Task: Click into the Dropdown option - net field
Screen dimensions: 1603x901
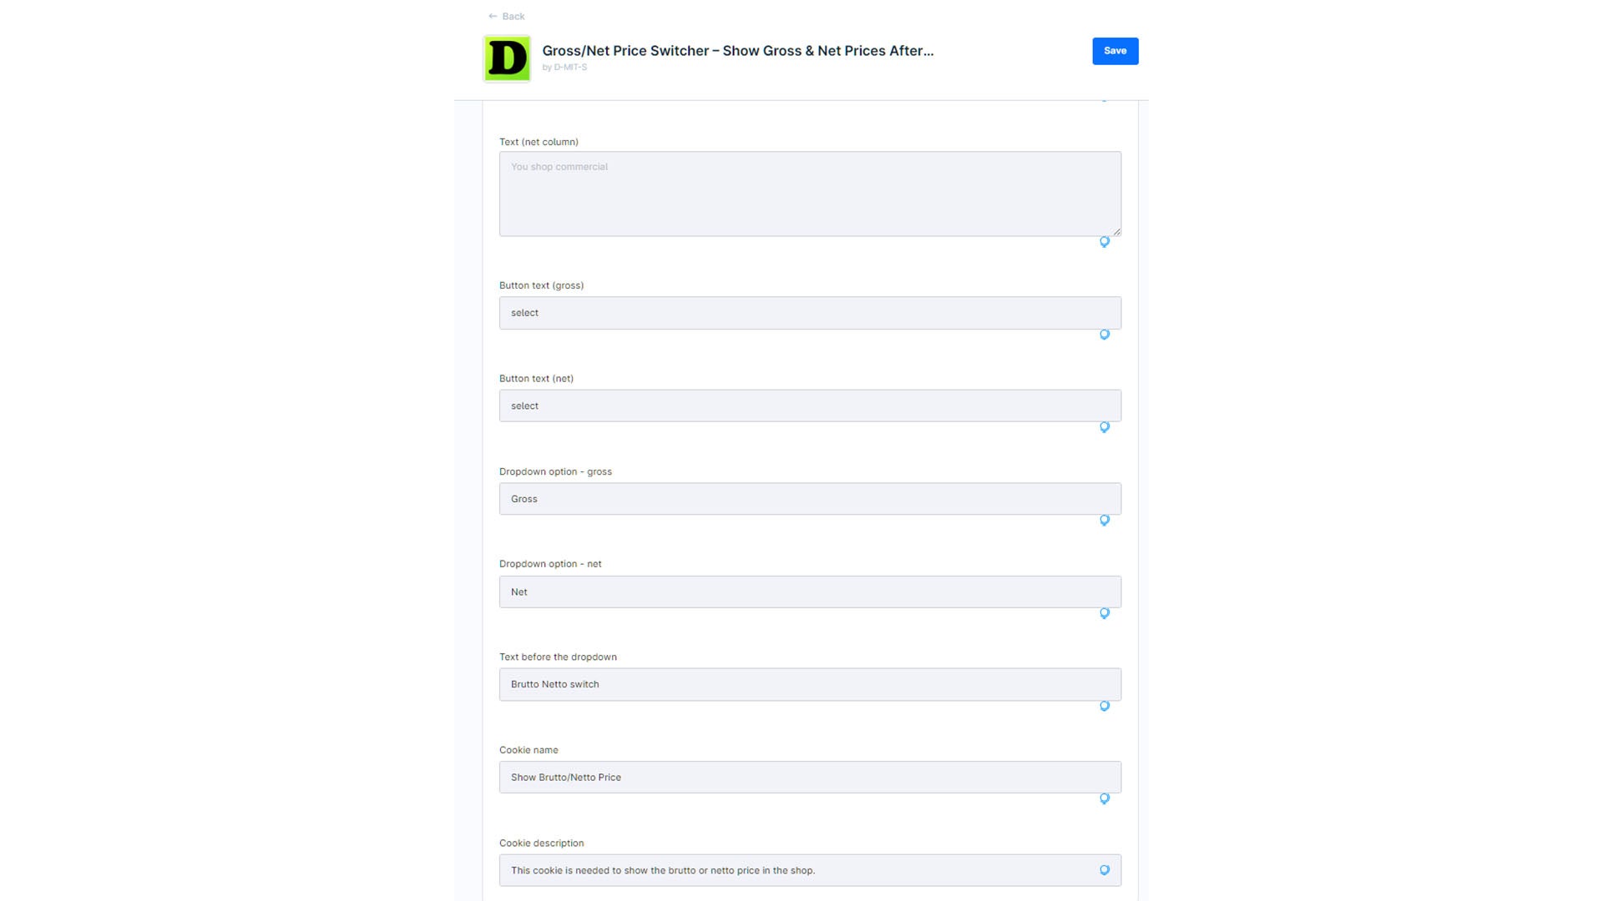Action: [810, 591]
